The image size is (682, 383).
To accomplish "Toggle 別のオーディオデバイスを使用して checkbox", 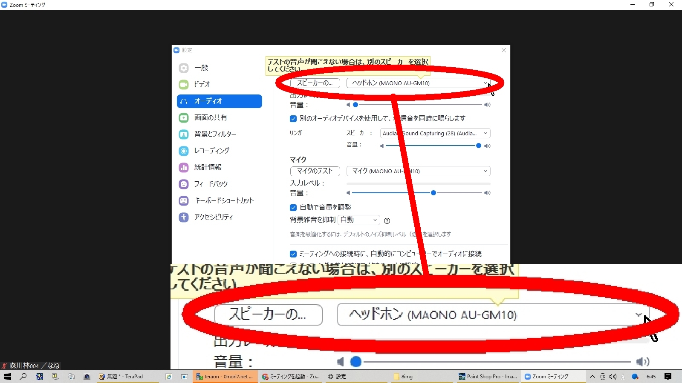I will (293, 119).
